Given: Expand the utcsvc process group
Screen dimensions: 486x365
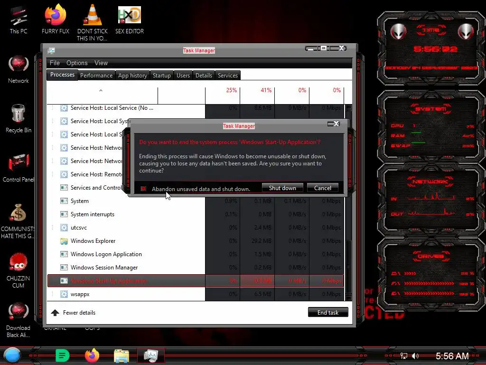Looking at the screenshot, I should click(x=52, y=228).
